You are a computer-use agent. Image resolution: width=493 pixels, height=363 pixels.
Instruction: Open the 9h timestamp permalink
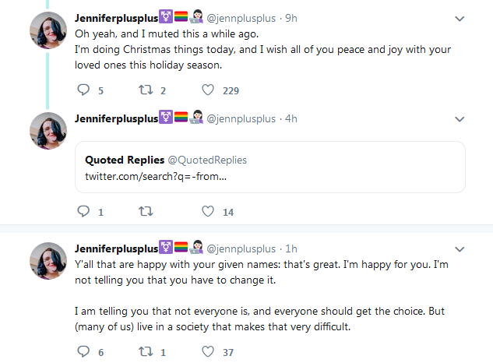291,17
